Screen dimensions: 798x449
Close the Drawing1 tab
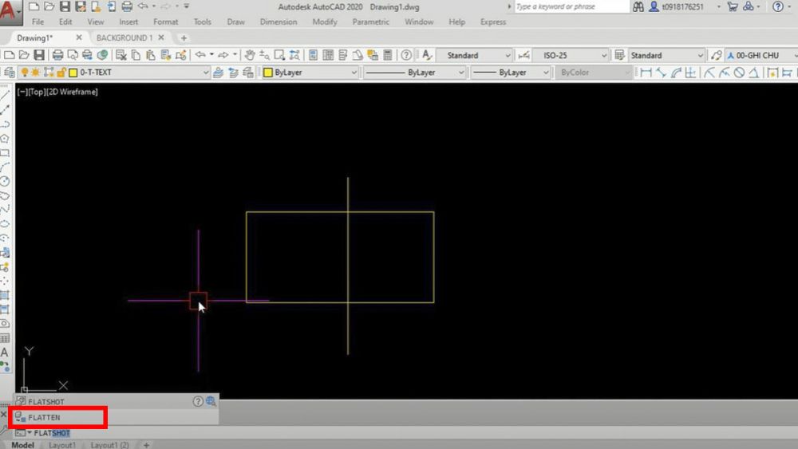(x=79, y=37)
